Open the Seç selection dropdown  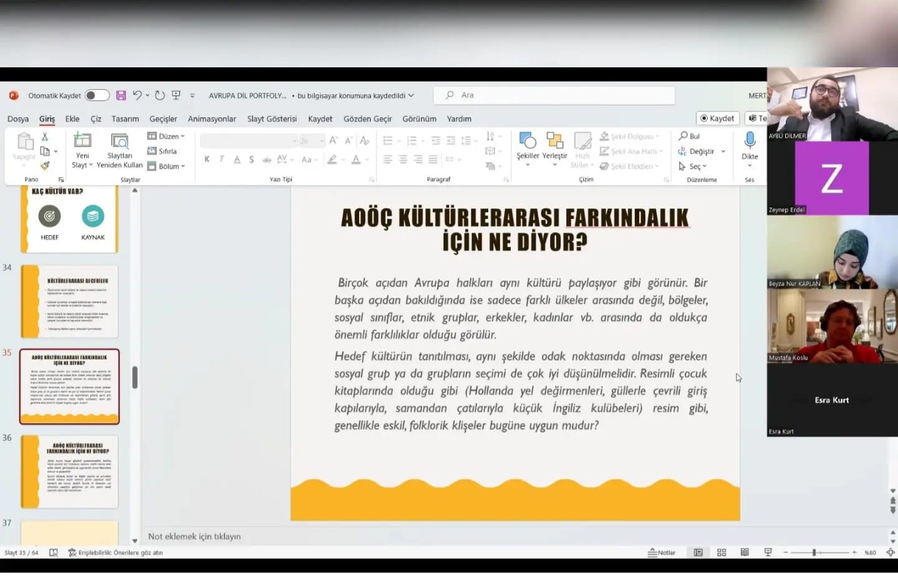pyautogui.click(x=693, y=166)
